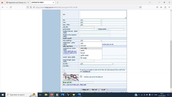Click the browser URL address bar
Image resolution: width=172 pixels, height=97 pixels.
(x=84, y=7)
